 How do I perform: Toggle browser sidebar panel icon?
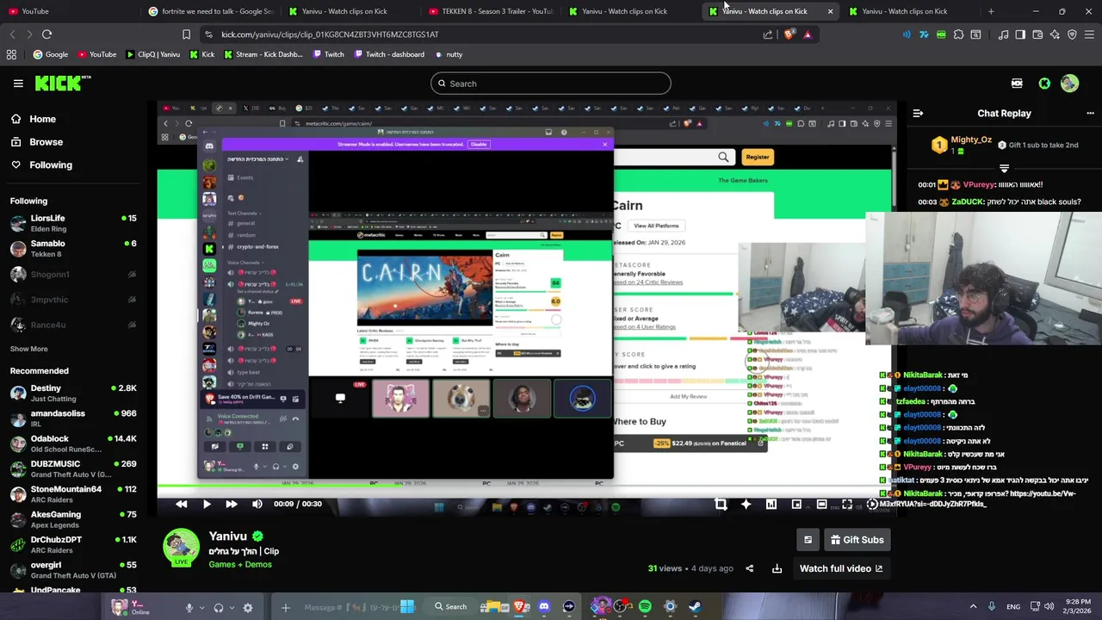(x=1020, y=34)
